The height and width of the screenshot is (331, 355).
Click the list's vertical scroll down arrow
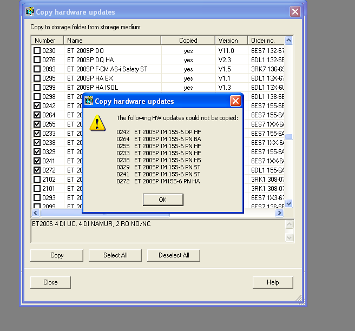(x=288, y=203)
